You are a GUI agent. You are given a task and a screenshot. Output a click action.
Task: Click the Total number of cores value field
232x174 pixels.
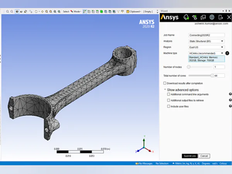coord(219,76)
